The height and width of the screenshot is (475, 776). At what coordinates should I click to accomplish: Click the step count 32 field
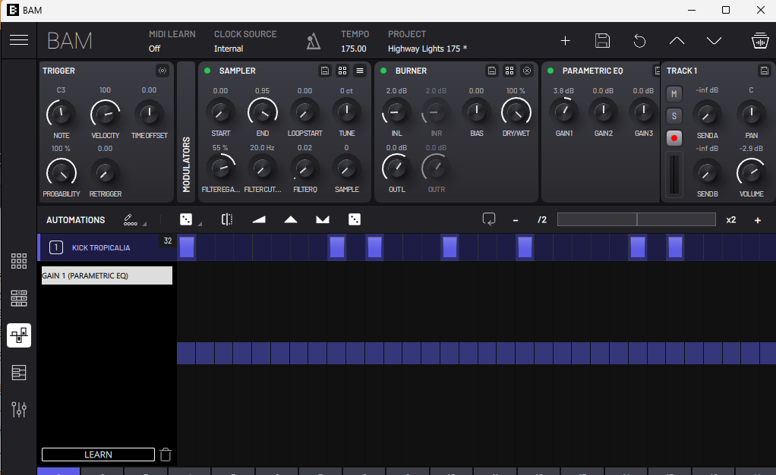[x=168, y=241]
